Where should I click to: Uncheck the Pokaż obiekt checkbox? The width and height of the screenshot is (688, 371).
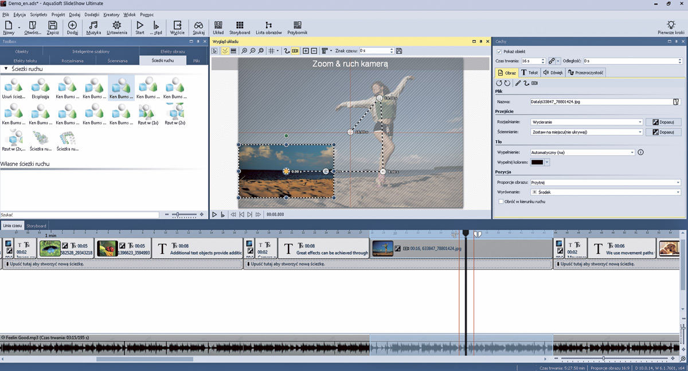(499, 52)
